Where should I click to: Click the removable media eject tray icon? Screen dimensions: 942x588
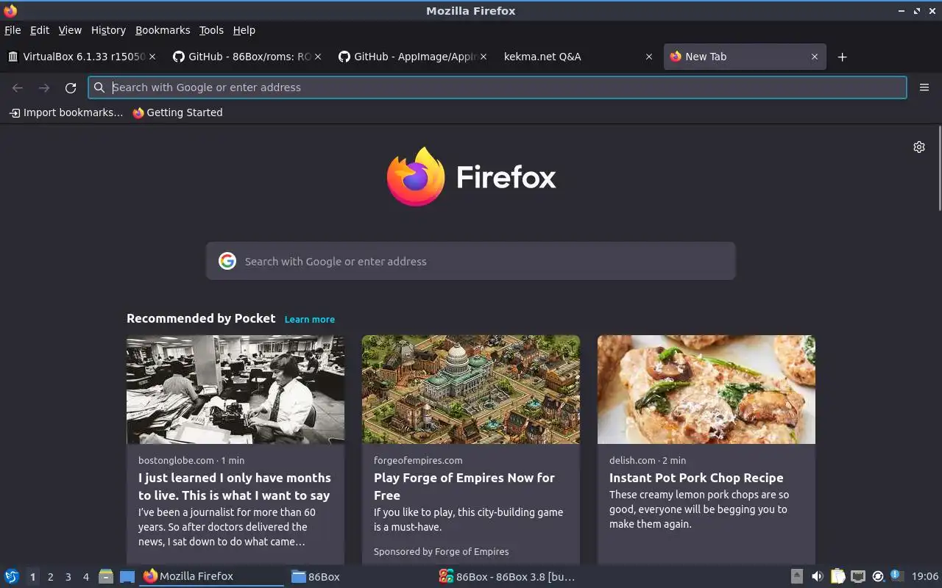(797, 576)
